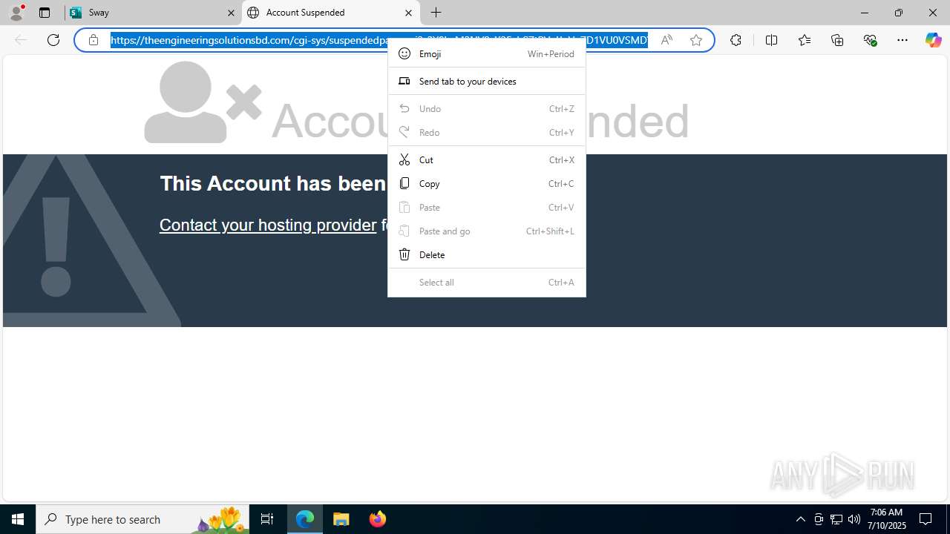The height and width of the screenshot is (534, 950).
Task: Click the taskbar search box
Action: 142,519
